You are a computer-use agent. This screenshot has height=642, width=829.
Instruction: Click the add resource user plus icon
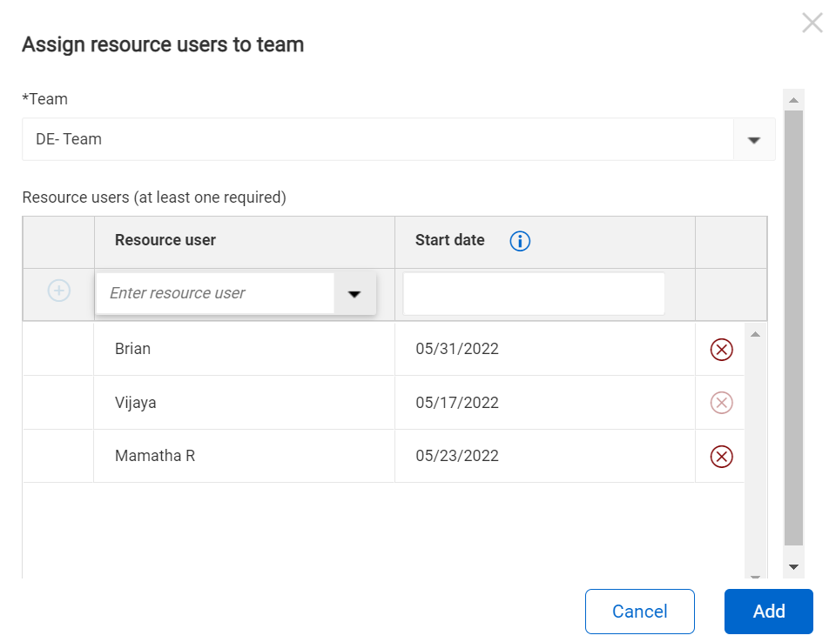(x=58, y=291)
